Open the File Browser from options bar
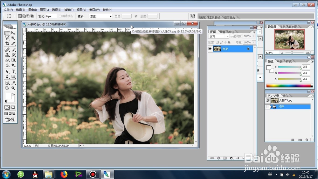Viewport: 318px width, 179px height. pos(192,16)
